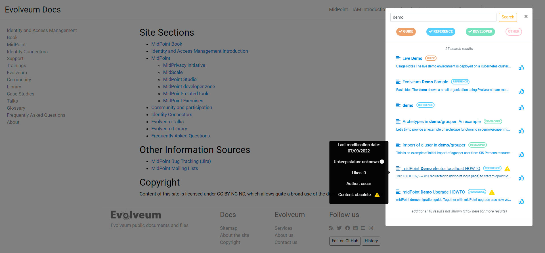Open Evolveum Demo Sample result

coord(425,82)
